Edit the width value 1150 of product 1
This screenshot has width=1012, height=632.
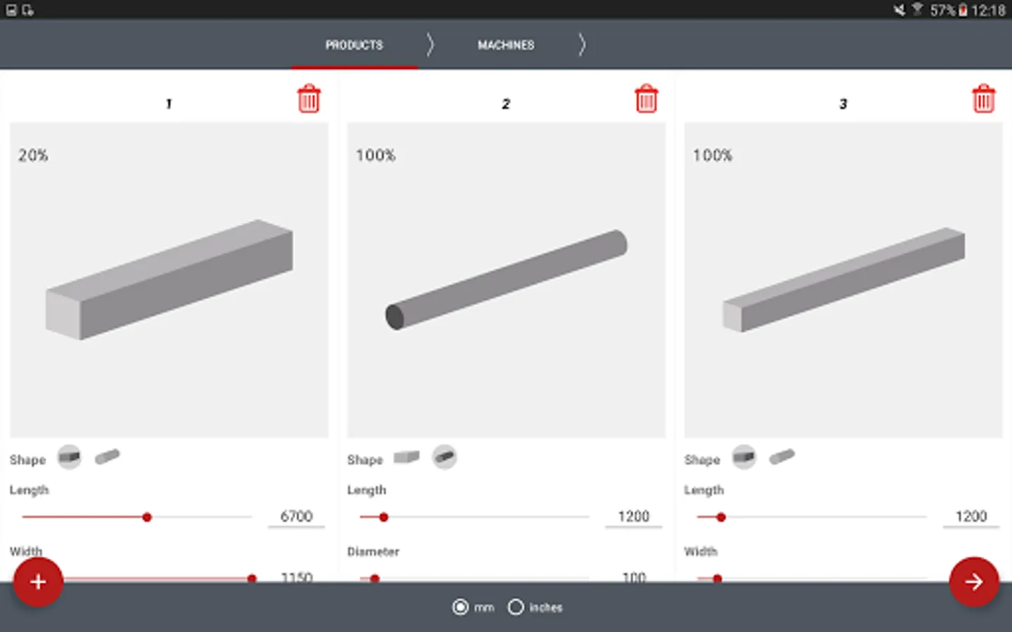click(296, 576)
